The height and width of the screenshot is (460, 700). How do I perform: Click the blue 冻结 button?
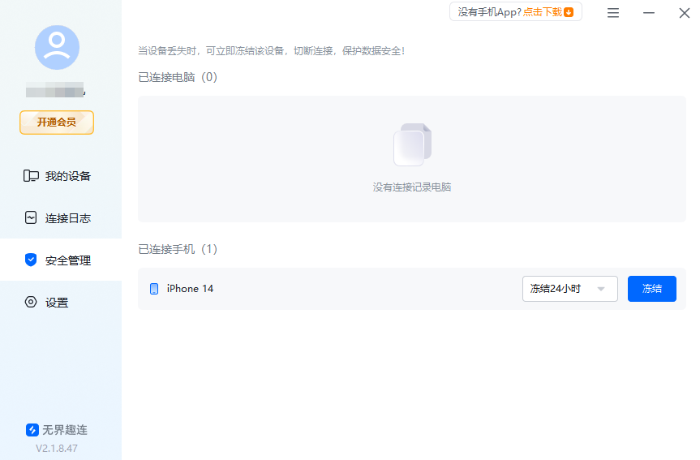[x=652, y=289]
